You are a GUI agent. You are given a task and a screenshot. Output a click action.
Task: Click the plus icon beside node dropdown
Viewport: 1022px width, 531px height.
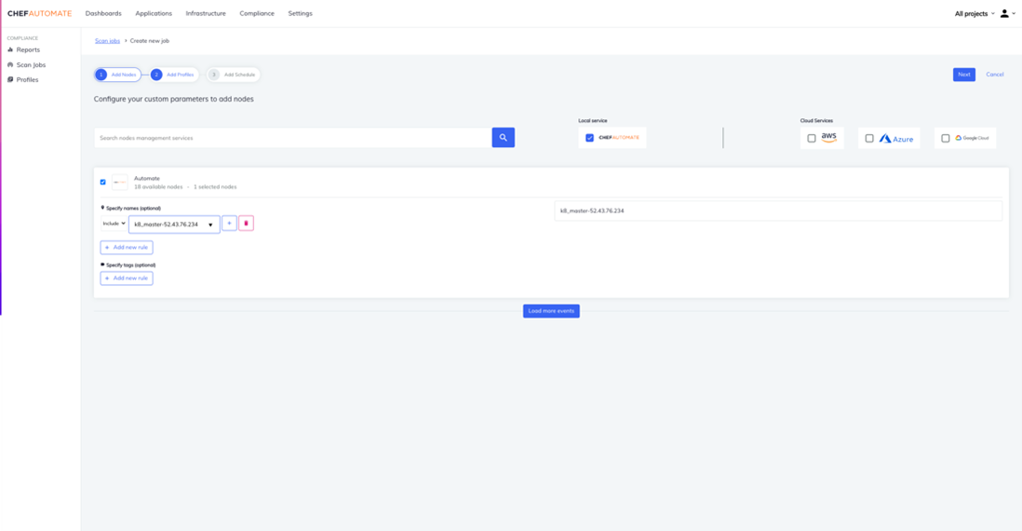(229, 224)
